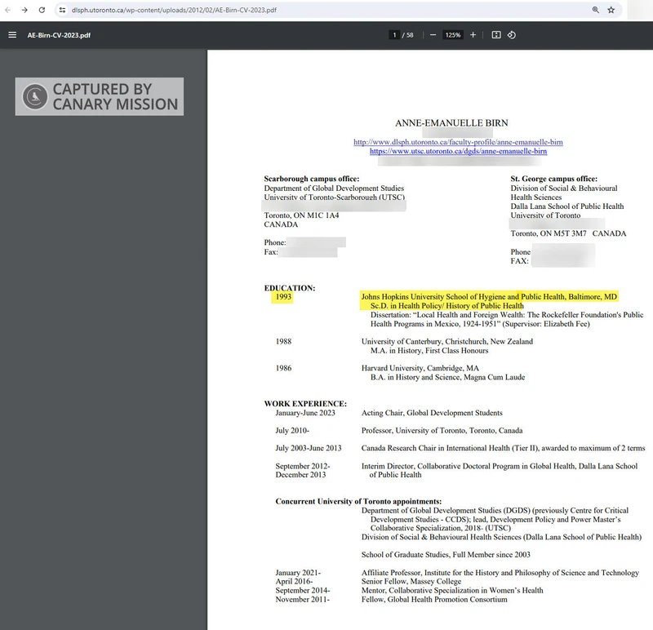Toggle the PDF sidebar hamburger menu
Viewport: 653px width, 630px height.
pos(12,35)
